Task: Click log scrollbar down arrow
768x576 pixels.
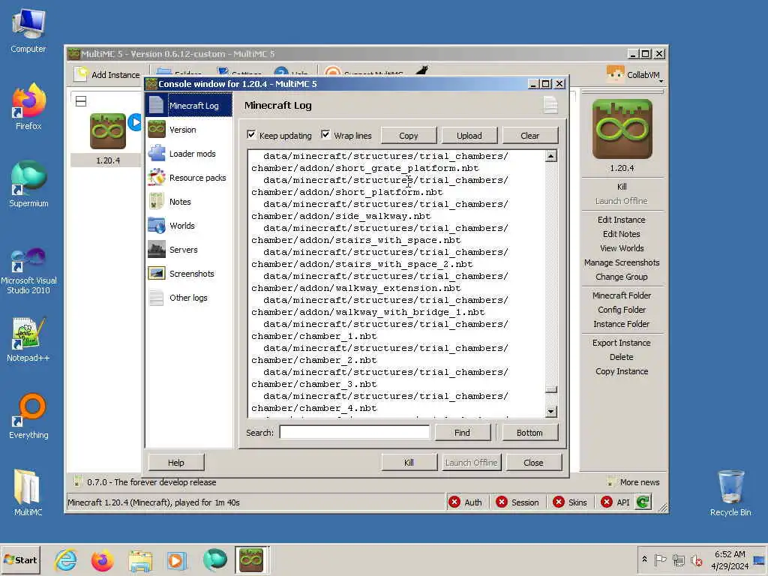Action: point(551,412)
